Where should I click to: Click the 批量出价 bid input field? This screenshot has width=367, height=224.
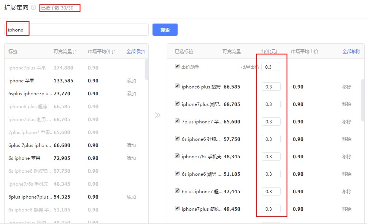tap(271, 67)
